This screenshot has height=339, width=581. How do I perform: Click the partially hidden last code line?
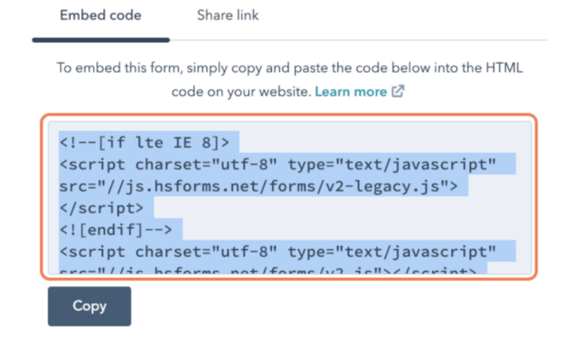(269, 270)
